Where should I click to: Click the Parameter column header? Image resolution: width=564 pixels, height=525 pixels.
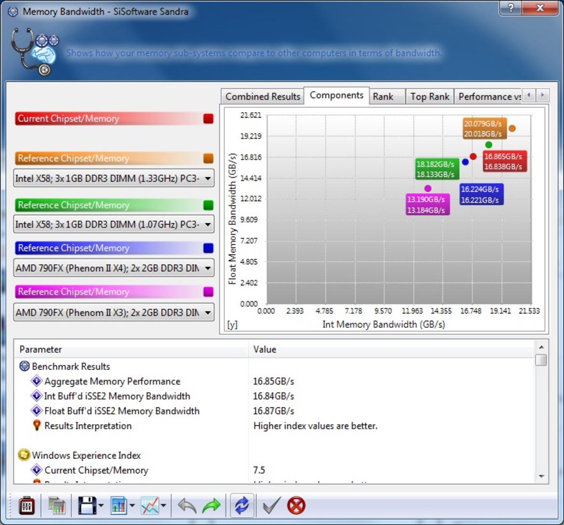pyautogui.click(x=131, y=349)
